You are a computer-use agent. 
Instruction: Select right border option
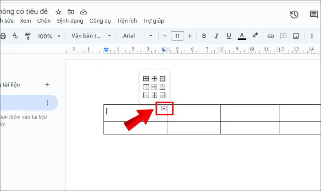click(x=162, y=95)
